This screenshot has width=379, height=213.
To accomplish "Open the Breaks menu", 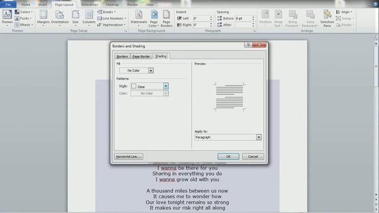I will click(107, 12).
